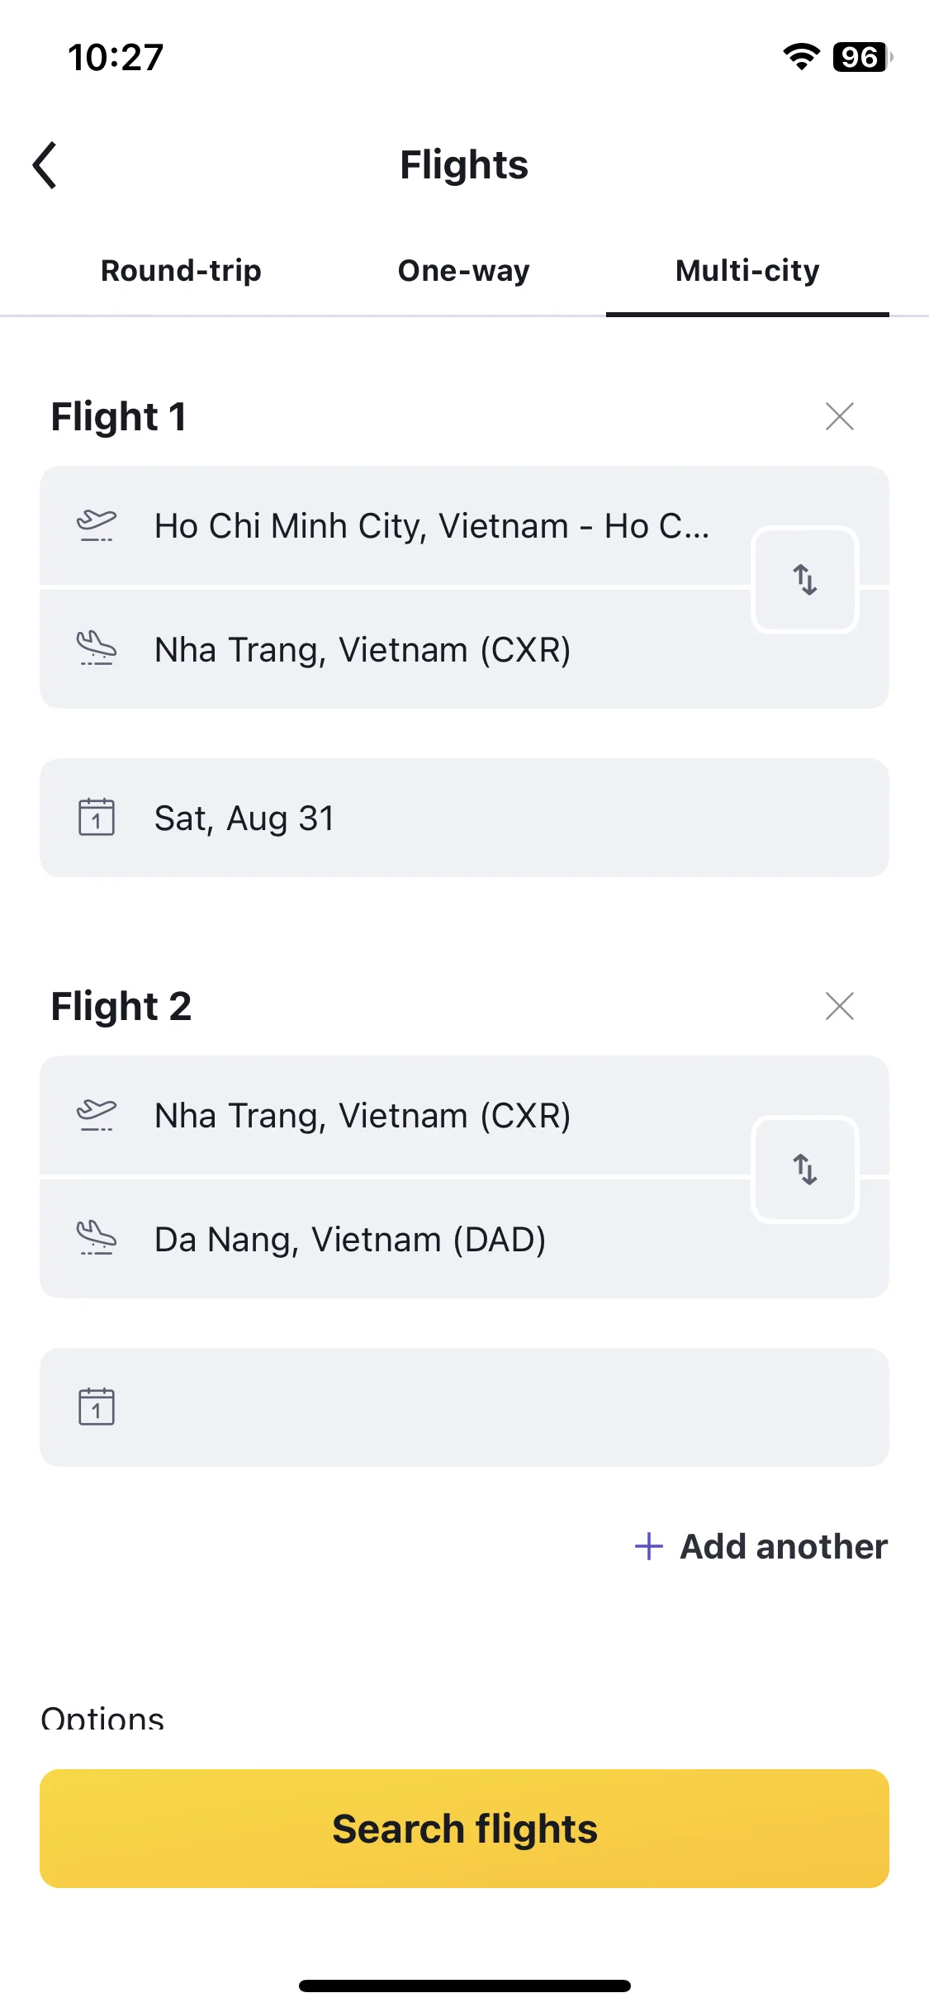Open Ho Chi Minh City origin field
929x2012 pixels.
[x=396, y=526]
